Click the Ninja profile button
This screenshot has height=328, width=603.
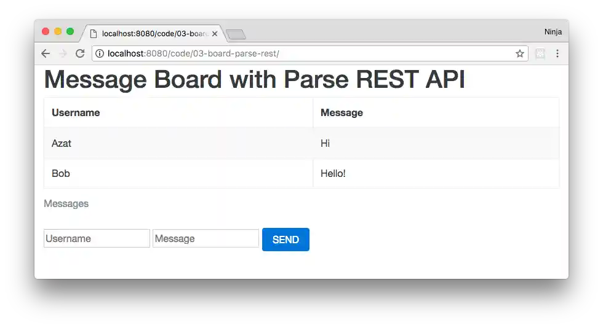coord(553,31)
